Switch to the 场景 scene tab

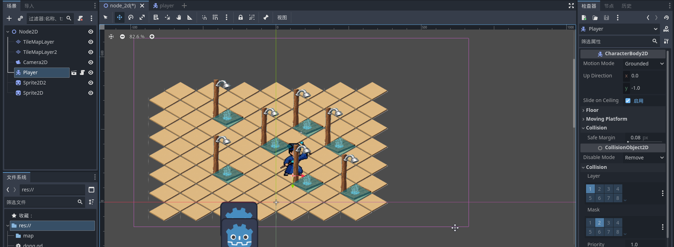[12, 6]
